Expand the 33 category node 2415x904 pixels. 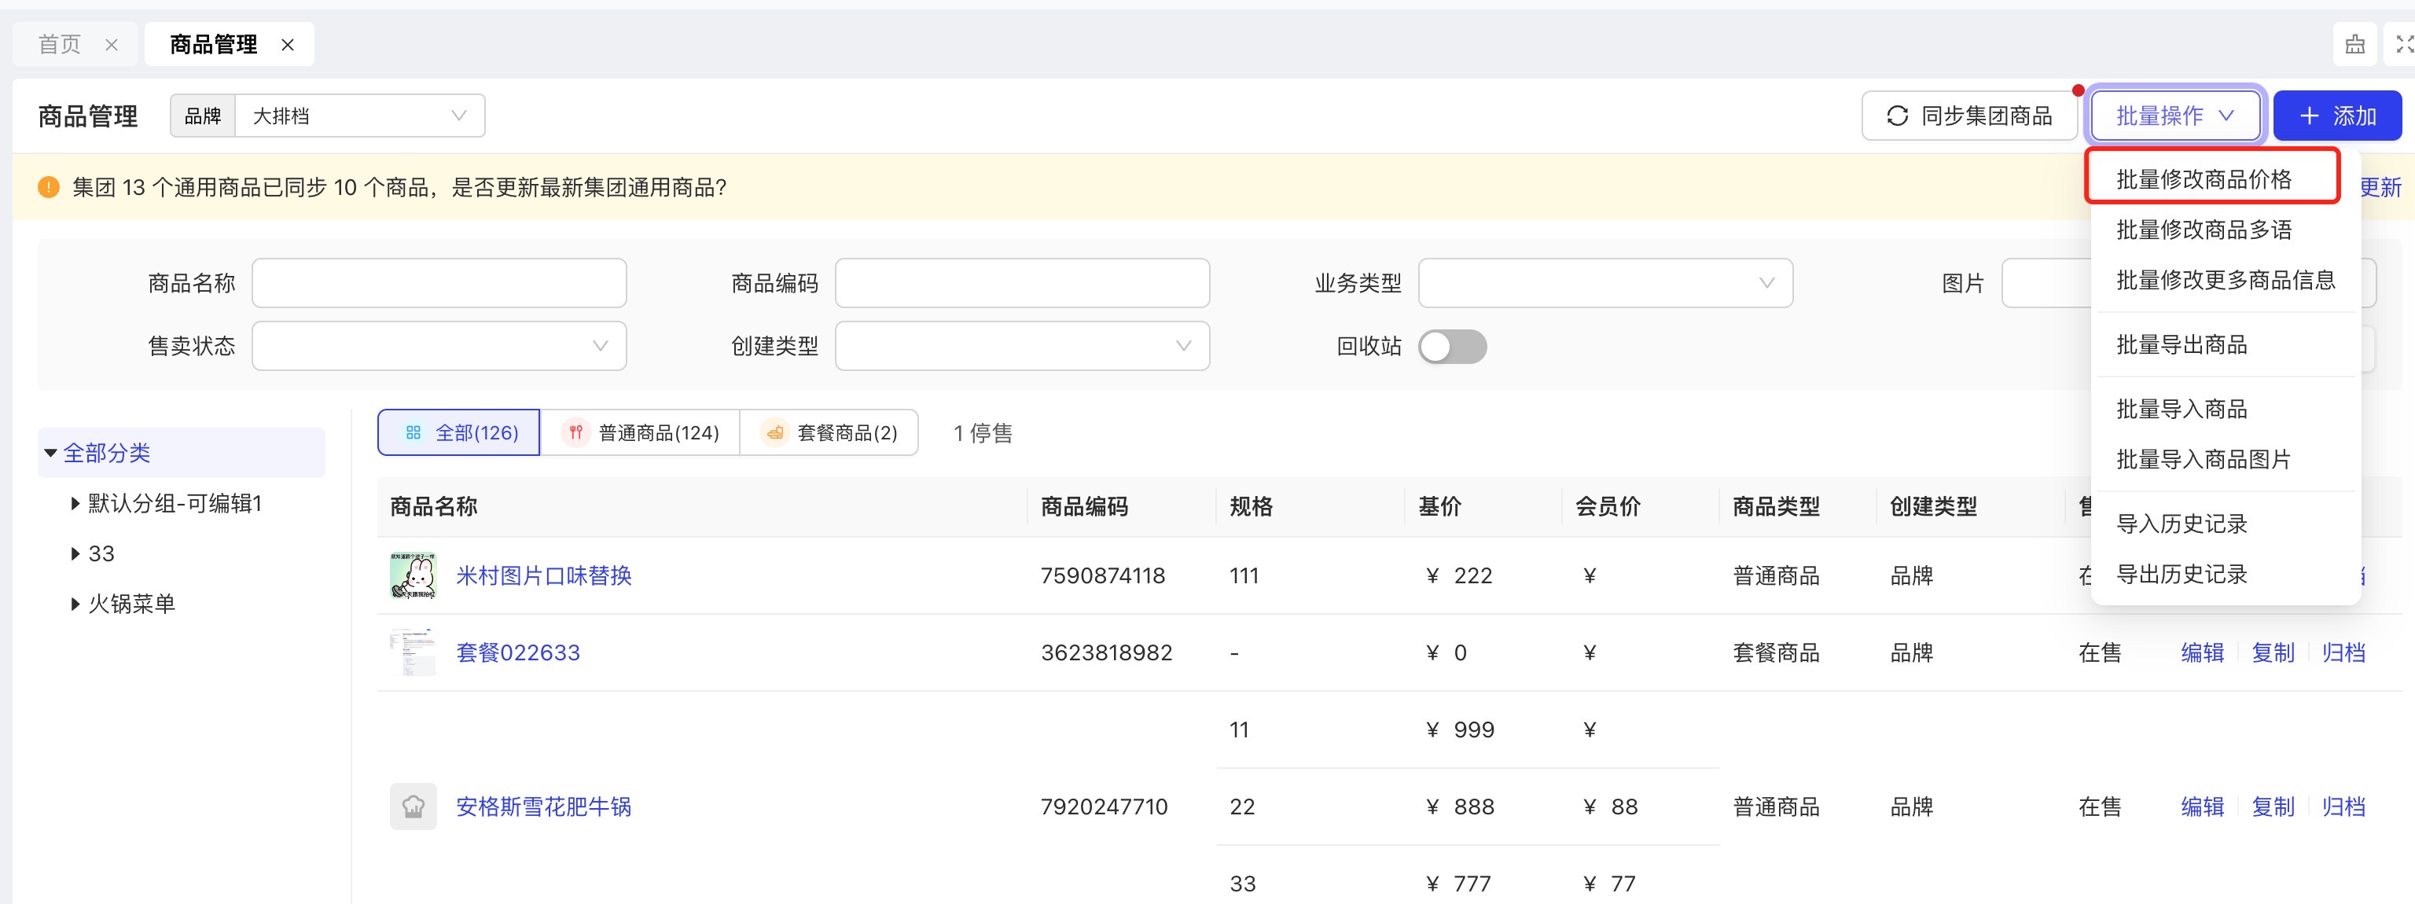(75, 554)
